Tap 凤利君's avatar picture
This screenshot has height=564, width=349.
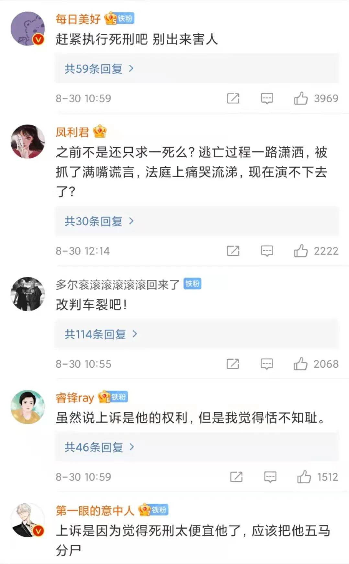[x=28, y=141]
